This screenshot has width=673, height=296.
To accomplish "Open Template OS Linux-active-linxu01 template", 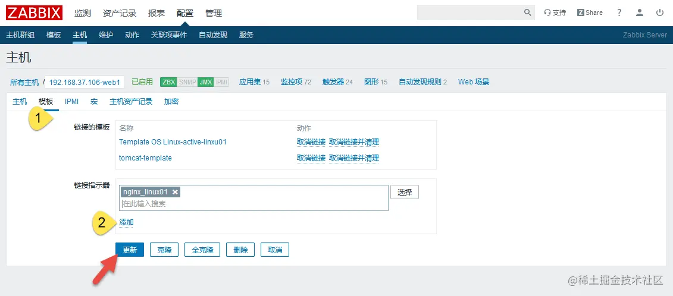I will pos(173,142).
